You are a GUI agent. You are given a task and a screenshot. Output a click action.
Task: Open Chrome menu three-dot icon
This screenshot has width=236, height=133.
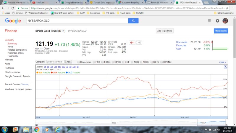(x=233, y=8)
